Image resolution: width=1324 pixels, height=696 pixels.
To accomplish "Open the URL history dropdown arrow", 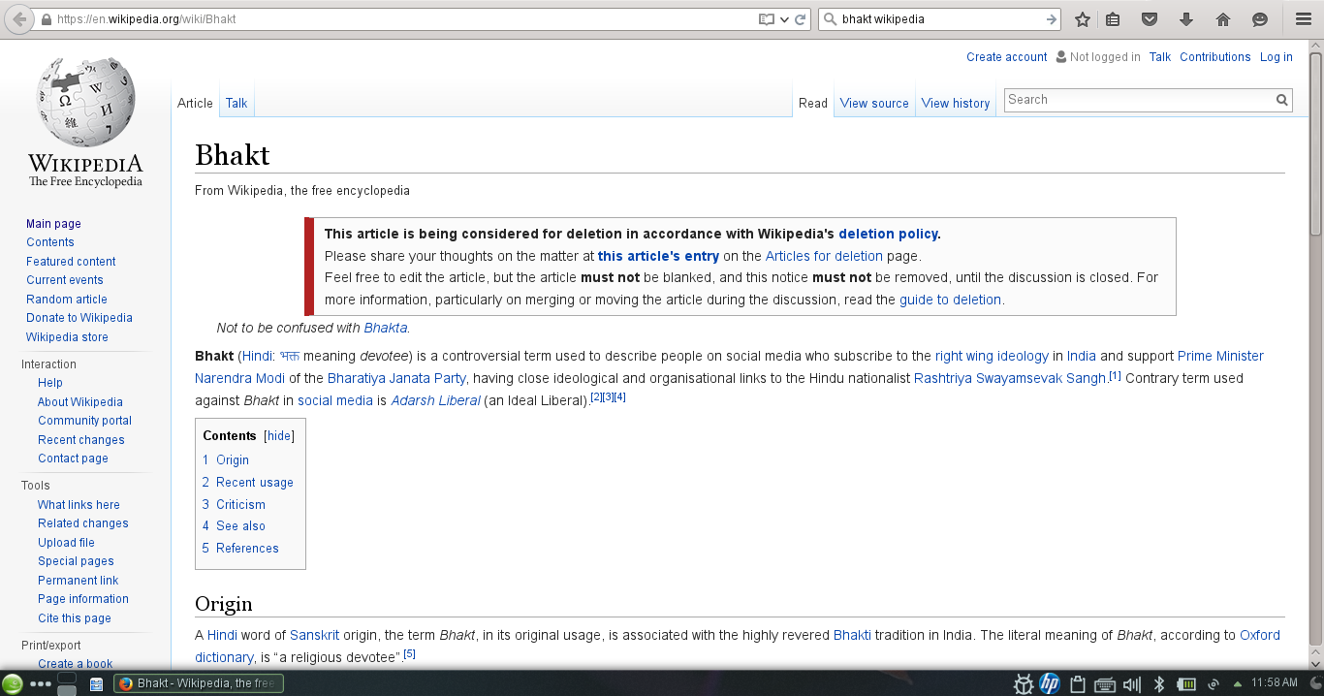I will (x=785, y=19).
